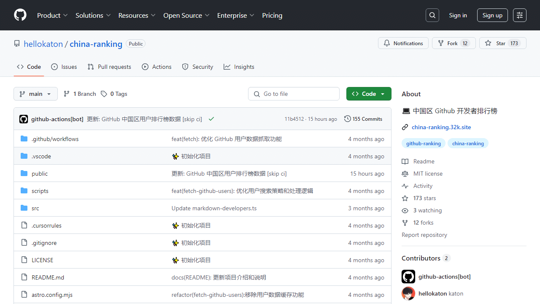Switch to the Code tab
The height and width of the screenshot is (304, 540).
tap(29, 67)
